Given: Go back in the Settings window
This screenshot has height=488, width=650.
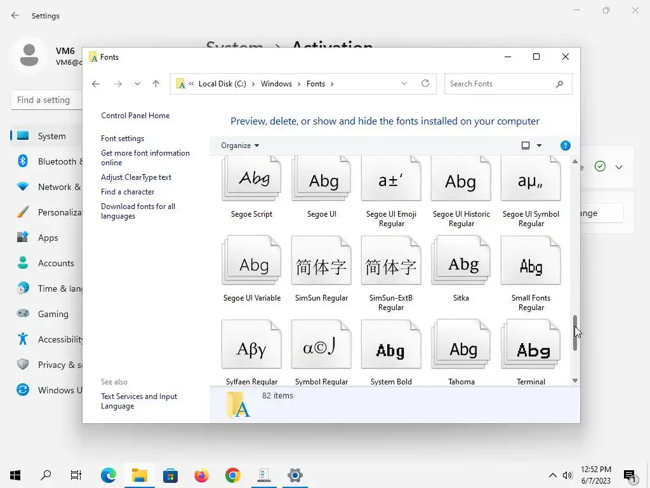Looking at the screenshot, I should tap(15, 15).
